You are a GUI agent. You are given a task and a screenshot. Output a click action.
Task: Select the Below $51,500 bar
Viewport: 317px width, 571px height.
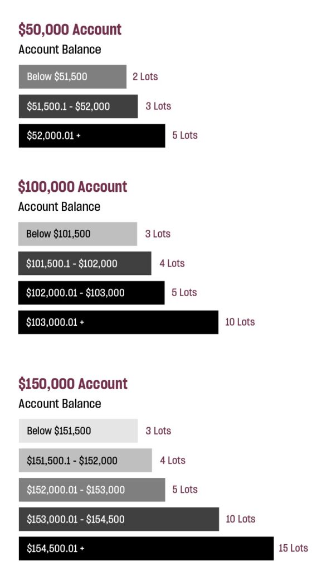coord(72,76)
